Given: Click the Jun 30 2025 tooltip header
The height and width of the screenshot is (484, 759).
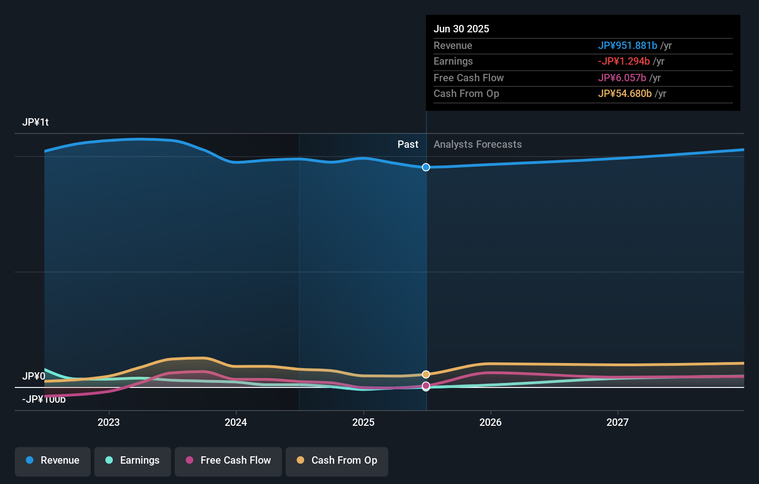Looking at the screenshot, I should [461, 29].
